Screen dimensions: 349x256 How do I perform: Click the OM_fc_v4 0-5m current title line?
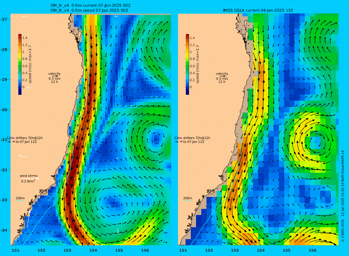click(x=90, y=6)
